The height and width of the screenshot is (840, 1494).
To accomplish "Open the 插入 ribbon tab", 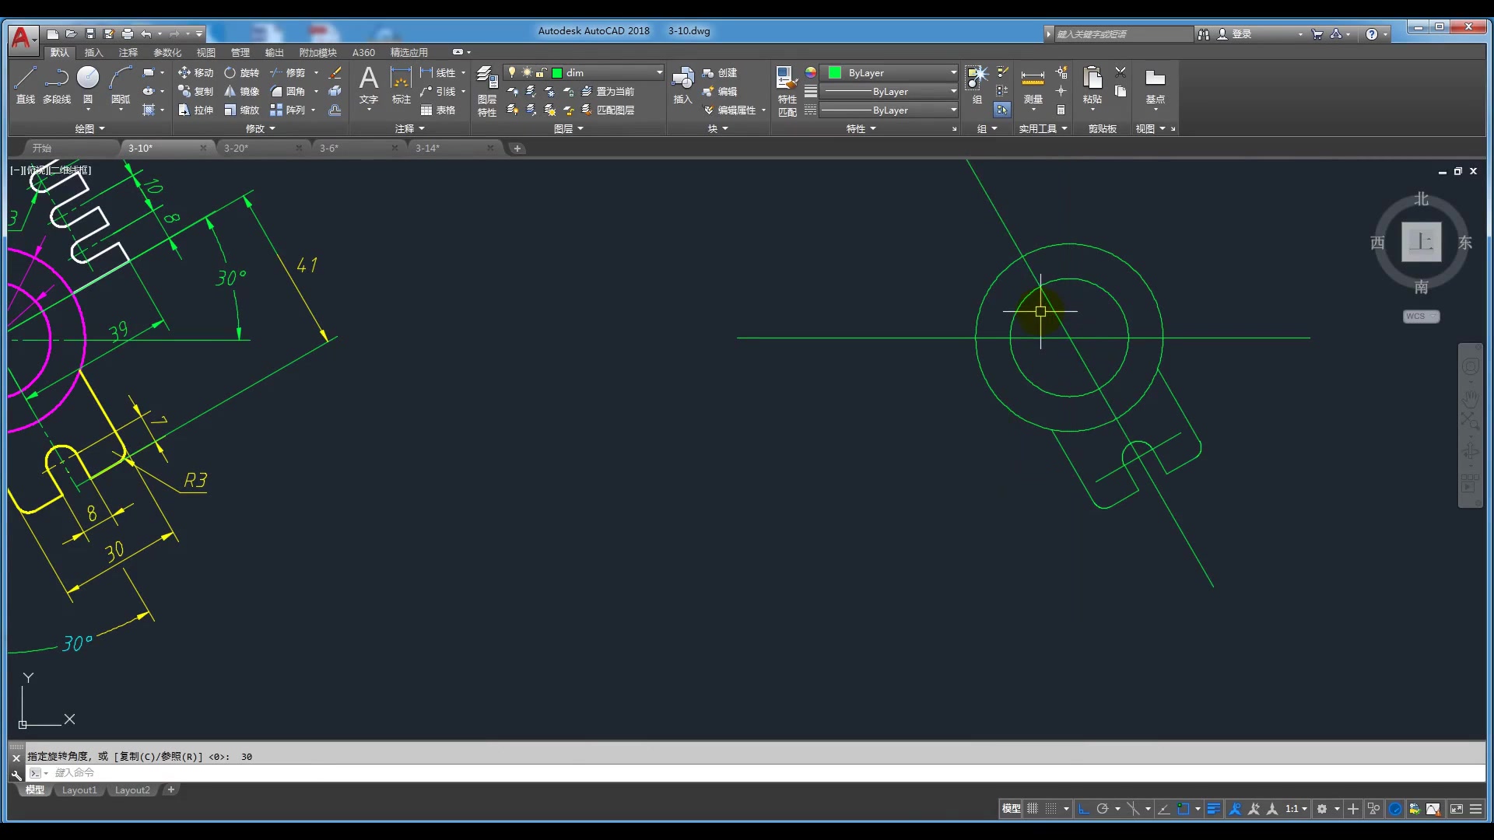I will [93, 52].
